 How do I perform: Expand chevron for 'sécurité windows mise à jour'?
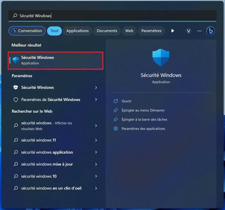(96, 164)
